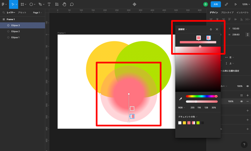Image resolution: width=251 pixels, height=151 pixels.
Task: Select the Ellipse shape tool
Action: pos(31,4)
